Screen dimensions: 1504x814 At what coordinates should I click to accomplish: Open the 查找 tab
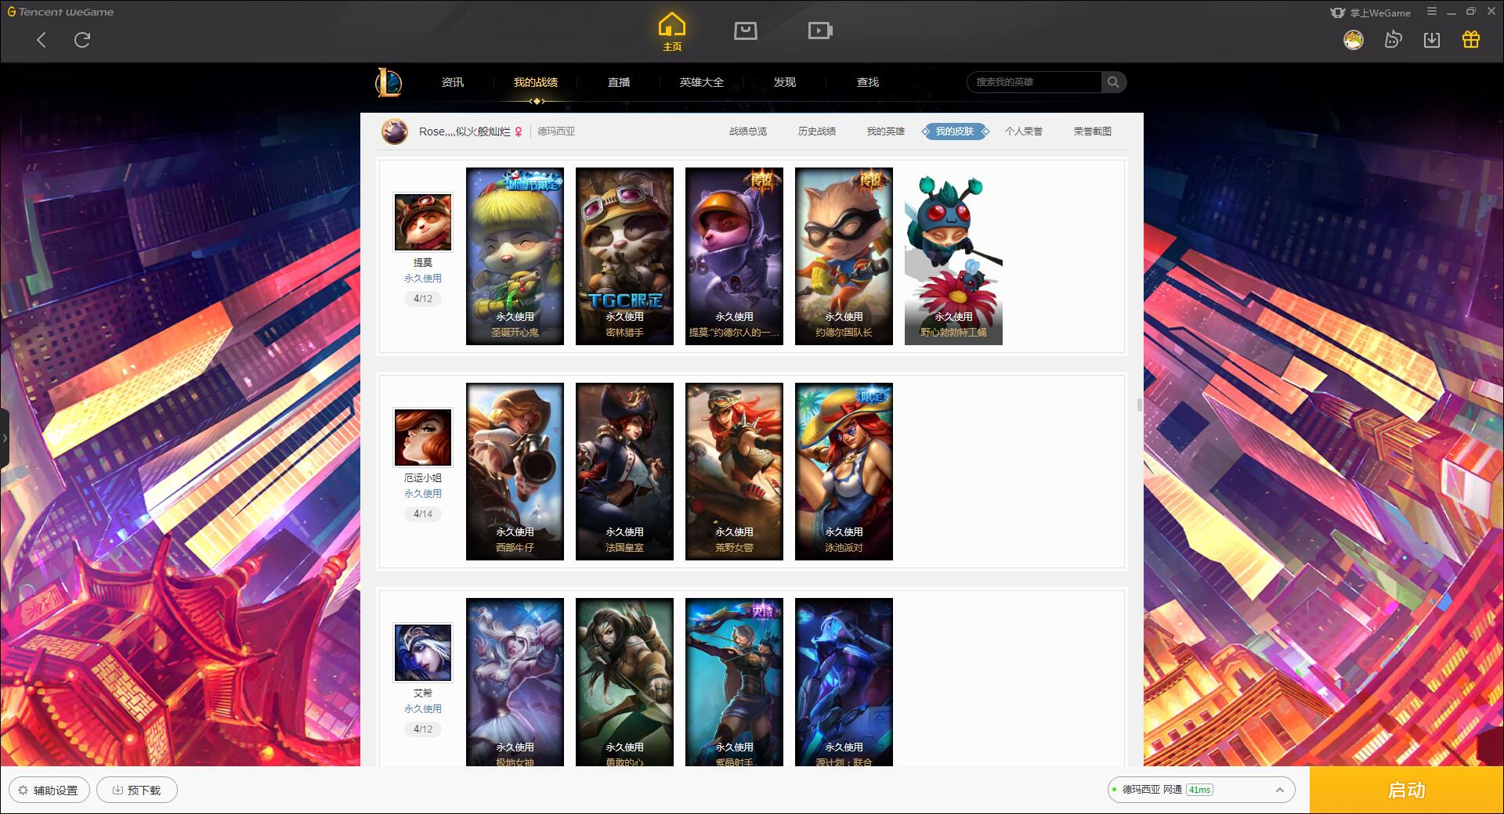pyautogui.click(x=868, y=82)
